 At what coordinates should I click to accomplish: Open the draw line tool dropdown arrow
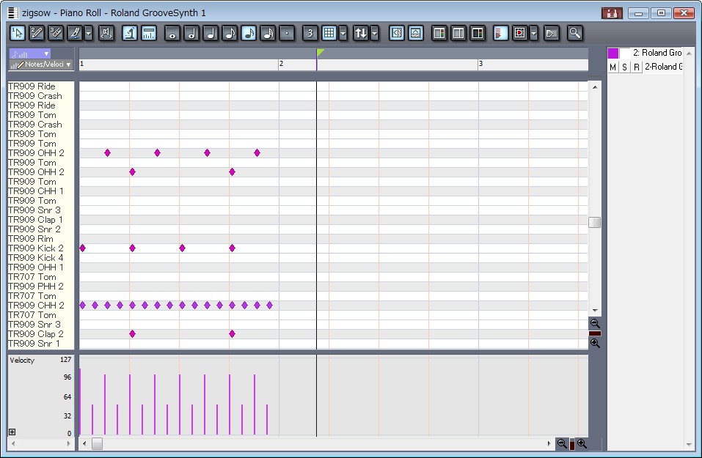pos(89,33)
